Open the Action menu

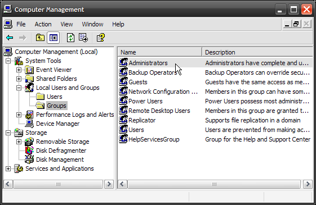[43, 24]
